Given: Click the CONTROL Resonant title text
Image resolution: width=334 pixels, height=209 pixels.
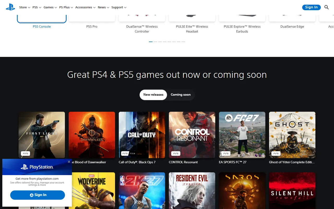Looking at the screenshot, I should (x=183, y=162).
